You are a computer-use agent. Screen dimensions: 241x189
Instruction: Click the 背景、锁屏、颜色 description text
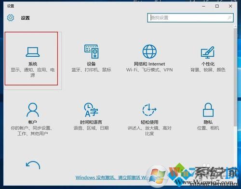(x=208, y=70)
